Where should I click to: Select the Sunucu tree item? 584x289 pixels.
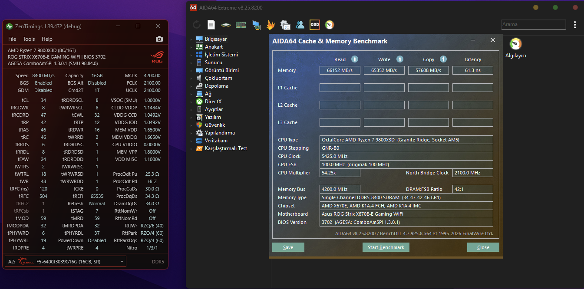214,62
